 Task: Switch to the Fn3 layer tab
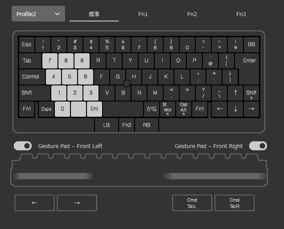pyautogui.click(x=241, y=14)
